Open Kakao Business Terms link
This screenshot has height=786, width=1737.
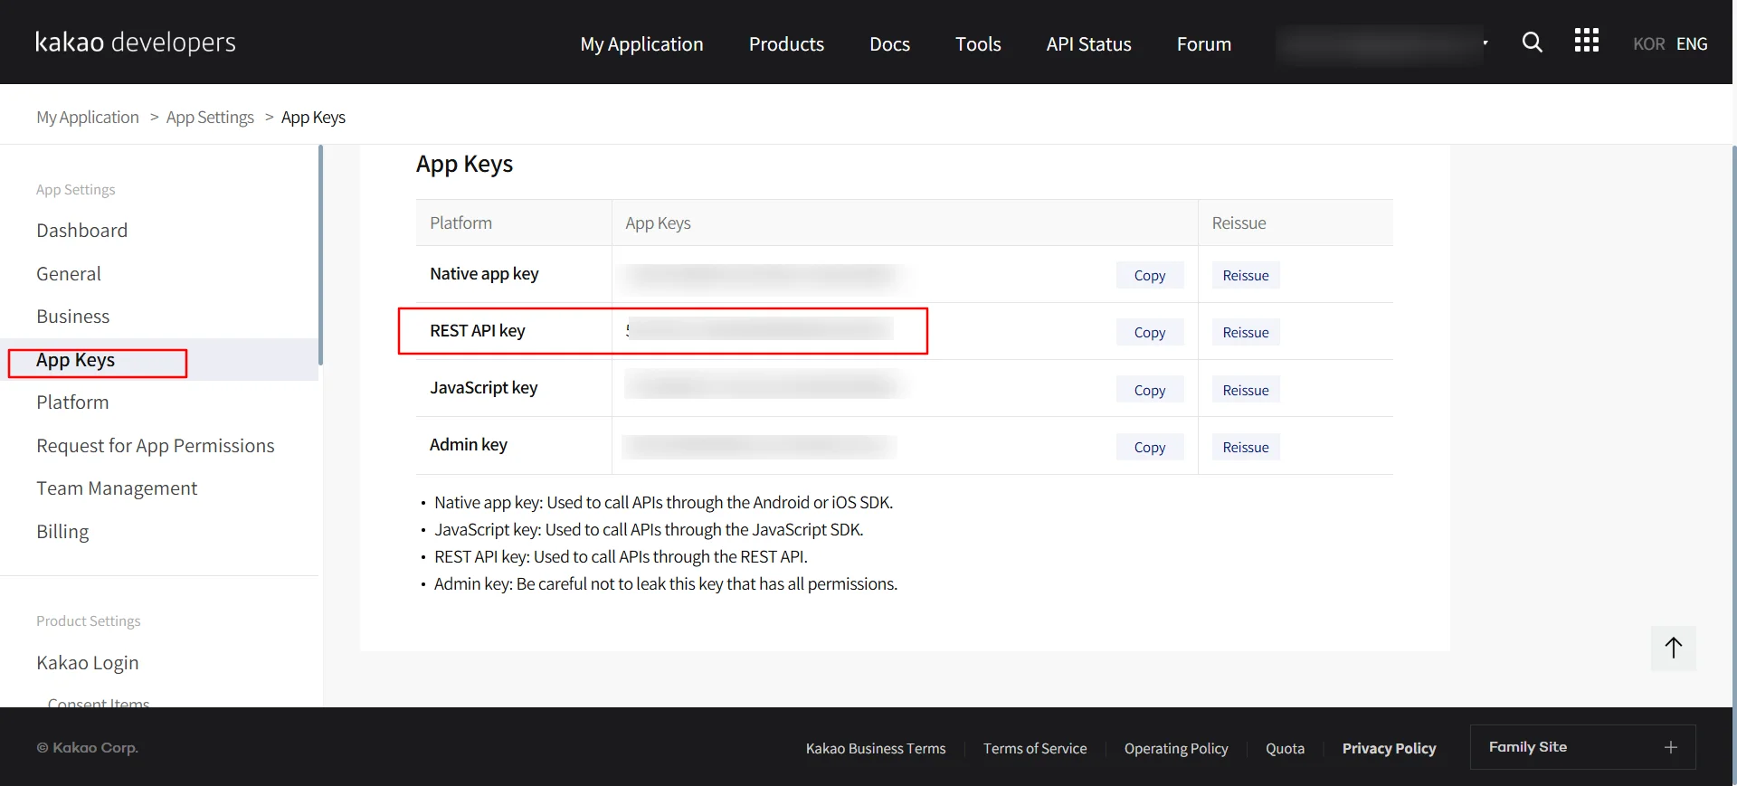click(876, 749)
